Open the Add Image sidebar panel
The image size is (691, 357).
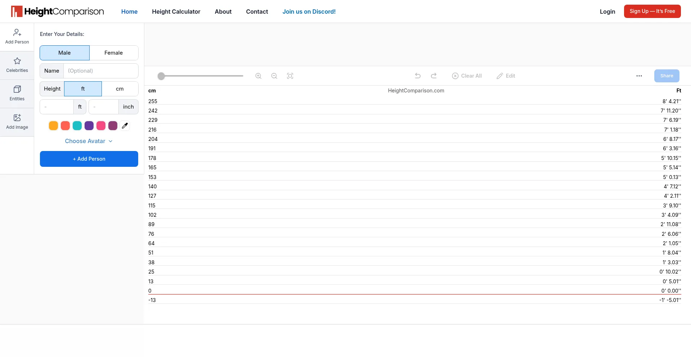[x=17, y=122]
